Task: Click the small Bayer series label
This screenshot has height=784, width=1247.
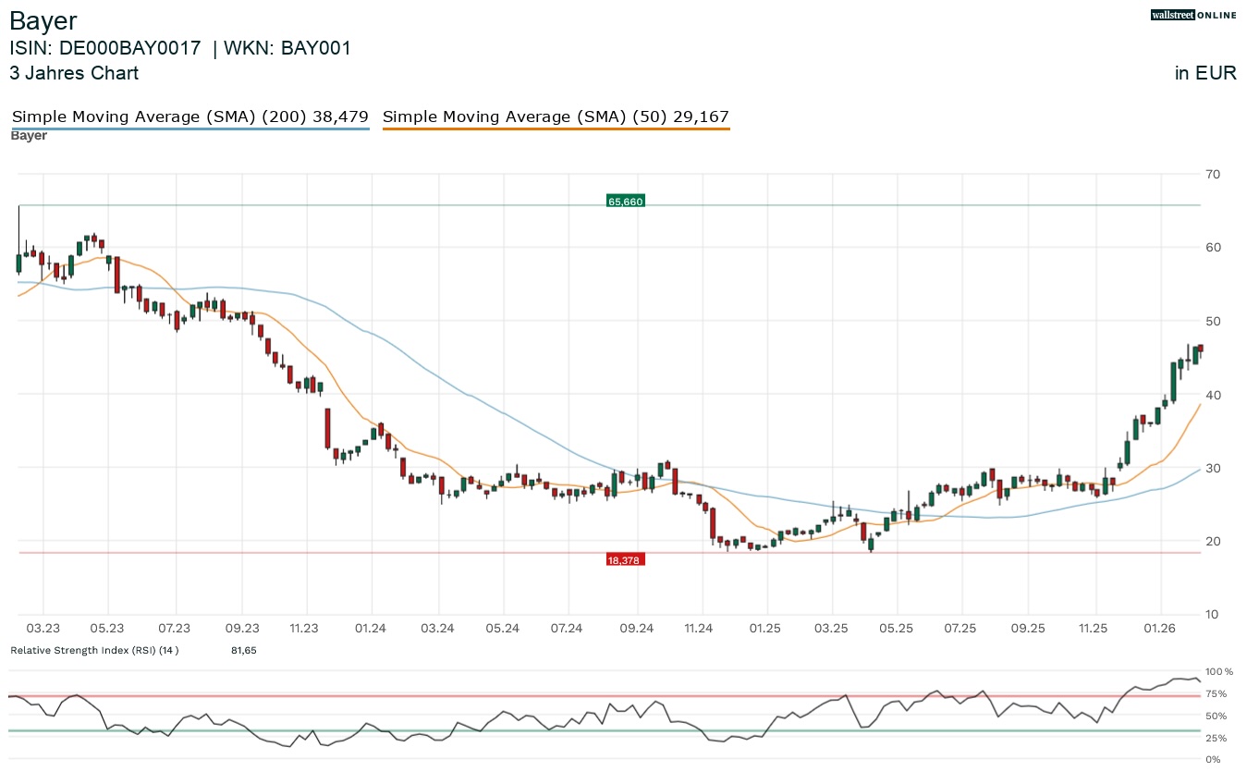Action: (x=29, y=136)
